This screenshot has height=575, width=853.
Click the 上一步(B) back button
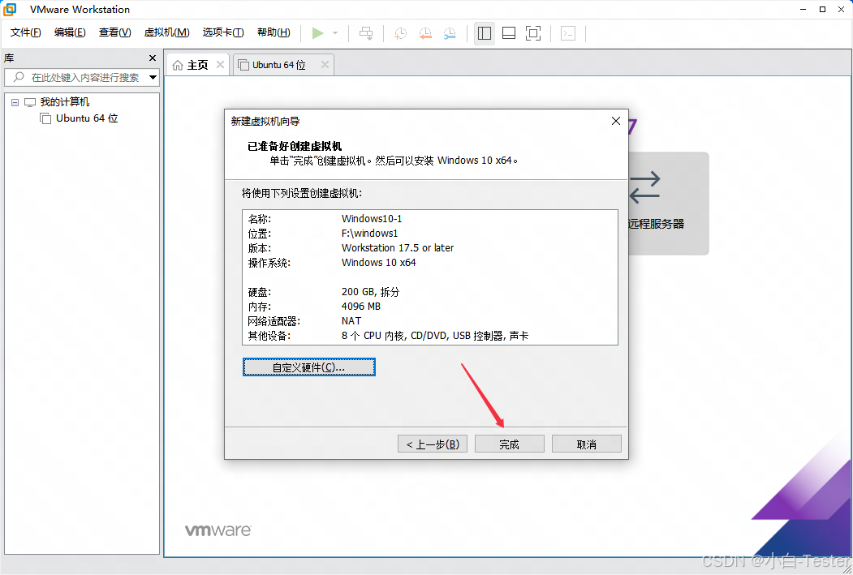[x=433, y=444]
